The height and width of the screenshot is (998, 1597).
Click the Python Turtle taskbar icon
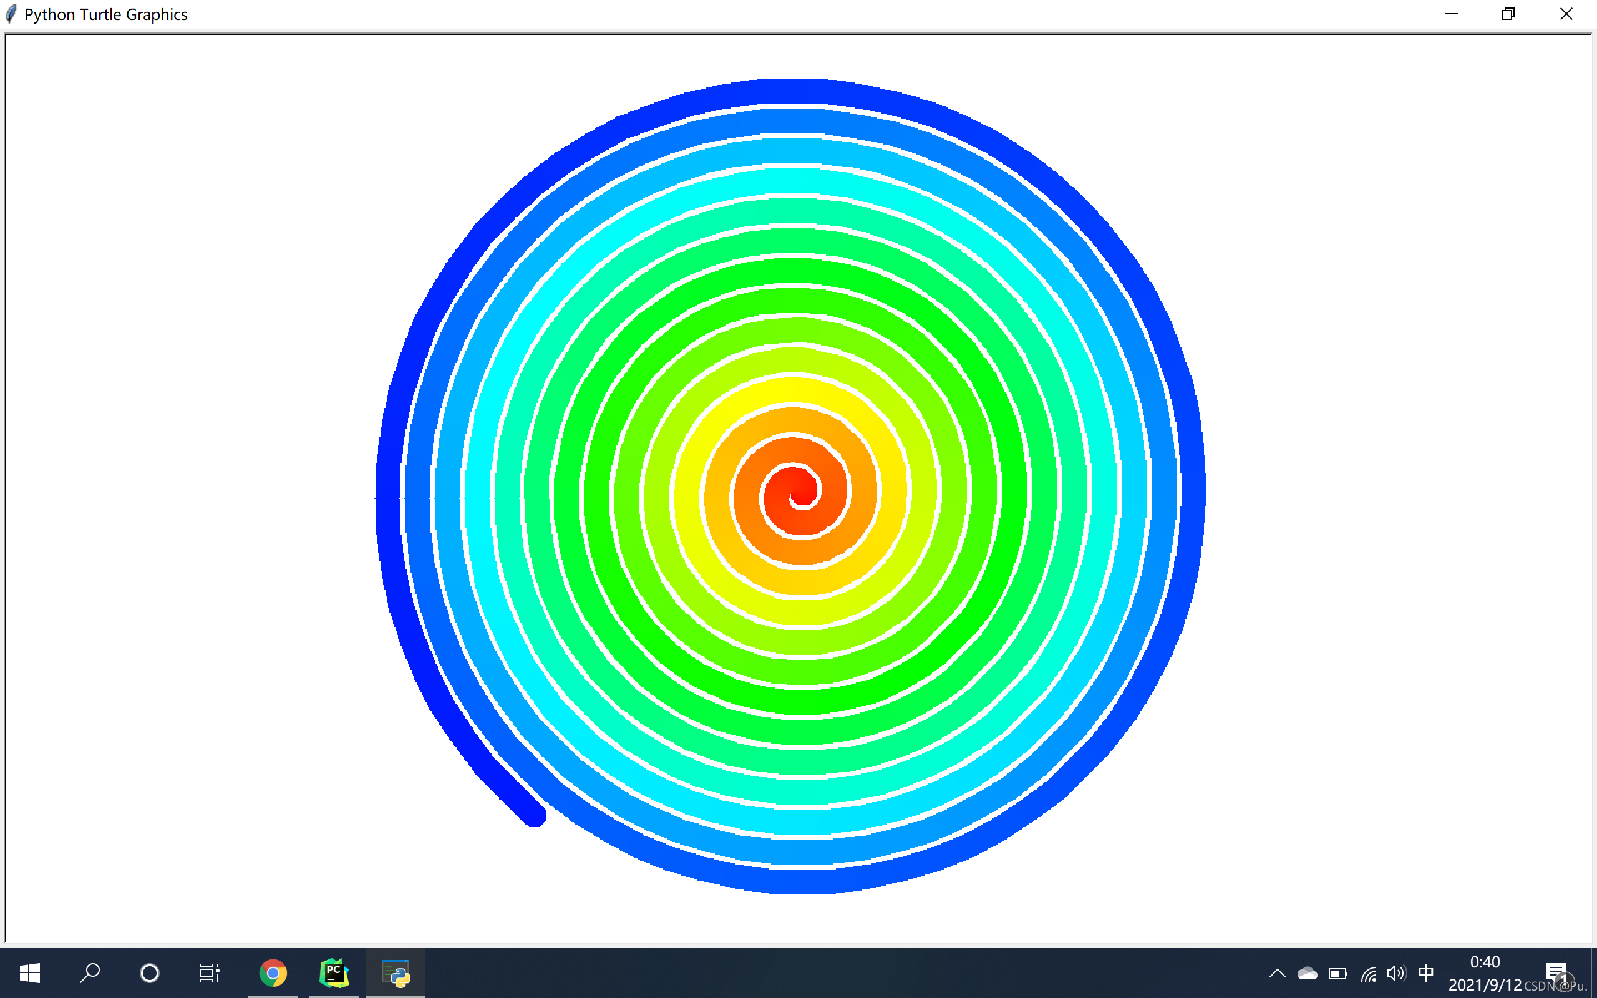(x=396, y=973)
